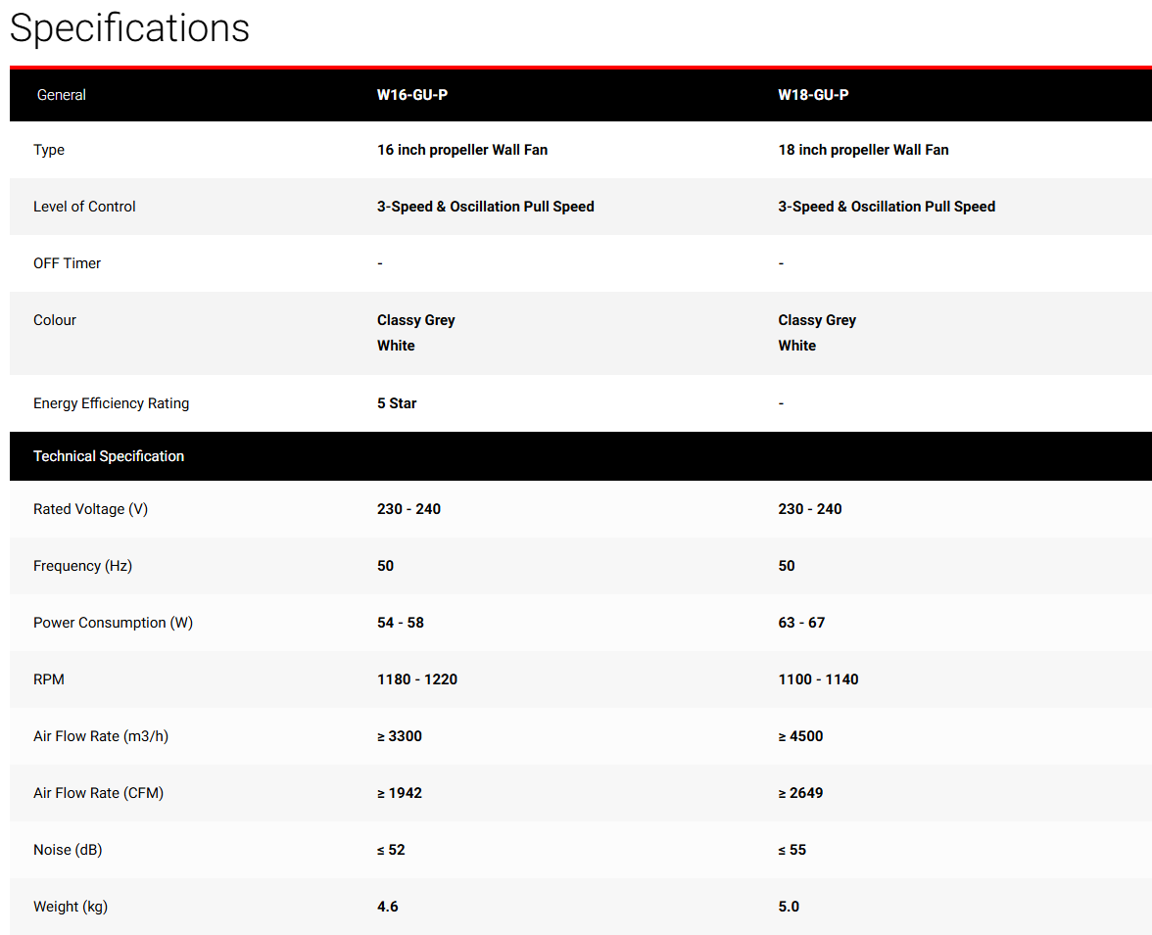This screenshot has height=935, width=1152.
Task: Click the '4.6' weight value
Action: pyautogui.click(x=387, y=907)
